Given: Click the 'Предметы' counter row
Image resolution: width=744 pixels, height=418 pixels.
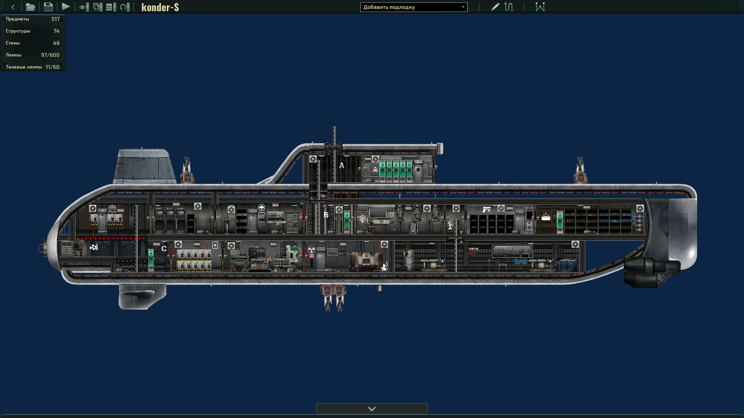Looking at the screenshot, I should click(x=33, y=19).
